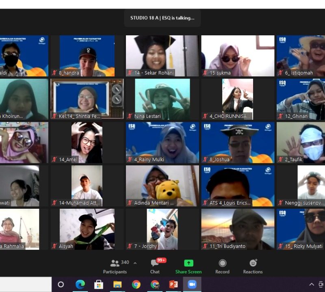
Task: Switch to Zoom in the taskbar
Action: [x=192, y=284]
